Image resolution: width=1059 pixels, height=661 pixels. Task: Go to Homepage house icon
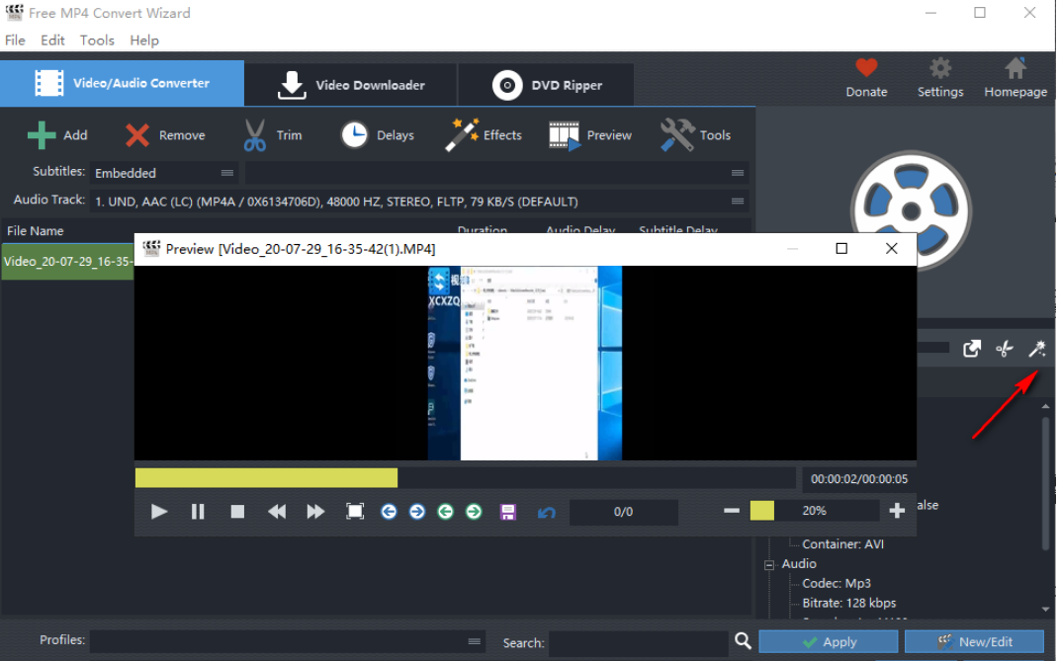pos(1015,67)
